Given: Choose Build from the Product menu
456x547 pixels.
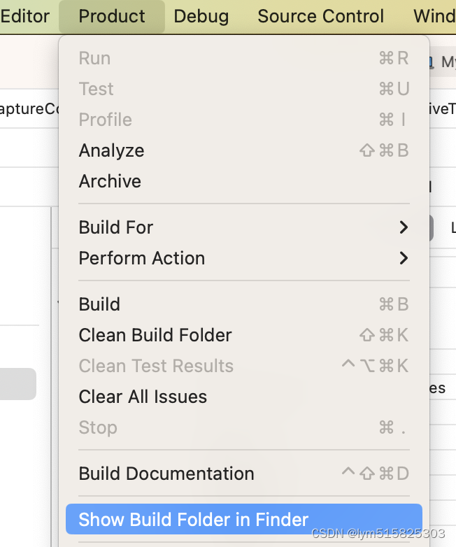Looking at the screenshot, I should (100, 304).
